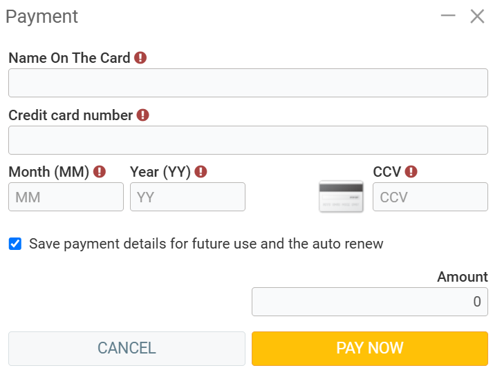
Task: Click the CCV input field
Action: [x=430, y=197]
